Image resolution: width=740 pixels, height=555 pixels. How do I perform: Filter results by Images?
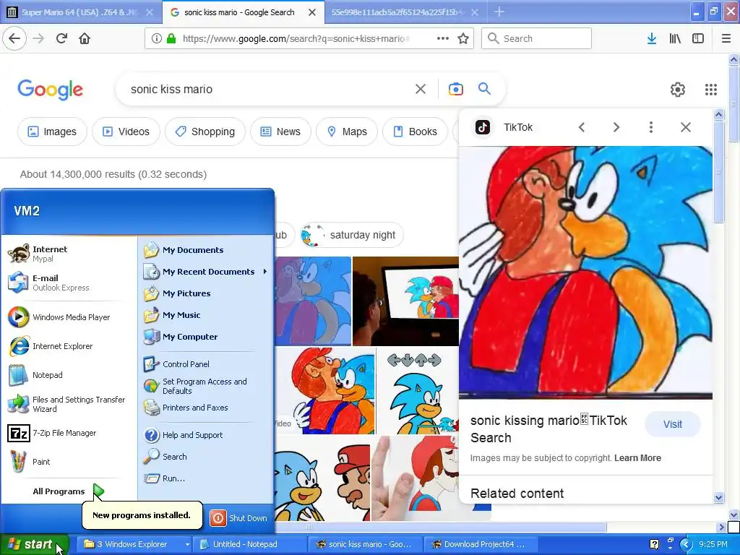point(52,132)
